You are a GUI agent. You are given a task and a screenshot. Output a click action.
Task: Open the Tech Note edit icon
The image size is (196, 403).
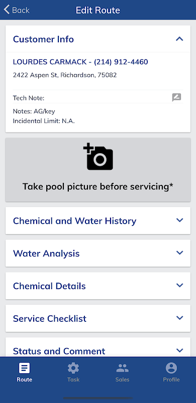click(x=176, y=97)
